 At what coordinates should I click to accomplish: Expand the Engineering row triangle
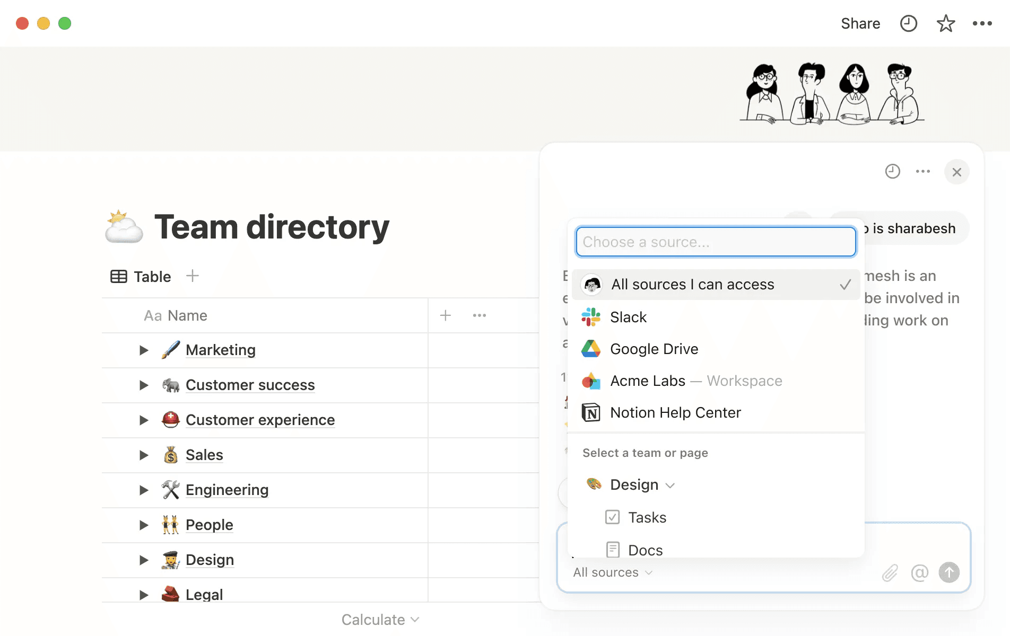[x=144, y=490]
